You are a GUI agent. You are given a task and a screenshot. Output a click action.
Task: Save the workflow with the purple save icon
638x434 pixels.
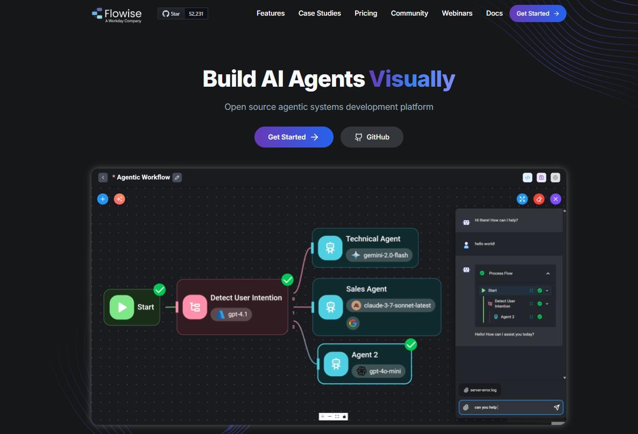(541, 178)
